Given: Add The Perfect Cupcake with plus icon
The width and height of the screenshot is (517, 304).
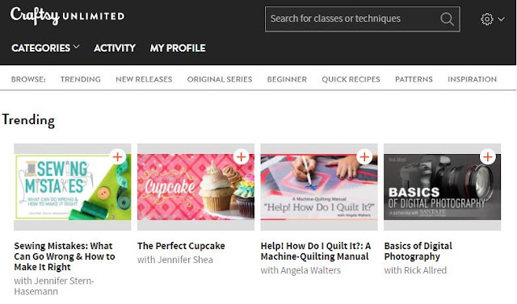Looking at the screenshot, I should pyautogui.click(x=241, y=157).
